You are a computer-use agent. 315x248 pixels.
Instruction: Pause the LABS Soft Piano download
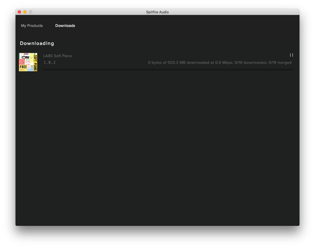tap(291, 55)
